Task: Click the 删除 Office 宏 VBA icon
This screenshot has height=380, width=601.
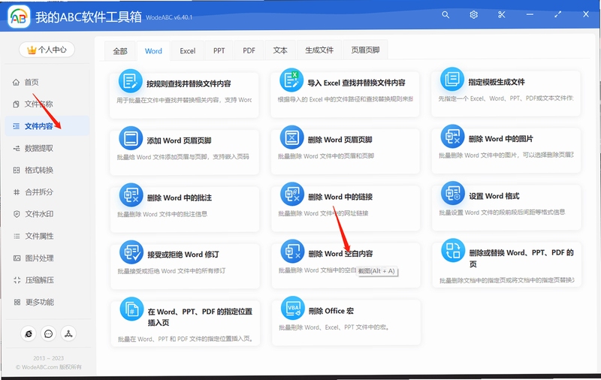Action: [293, 308]
